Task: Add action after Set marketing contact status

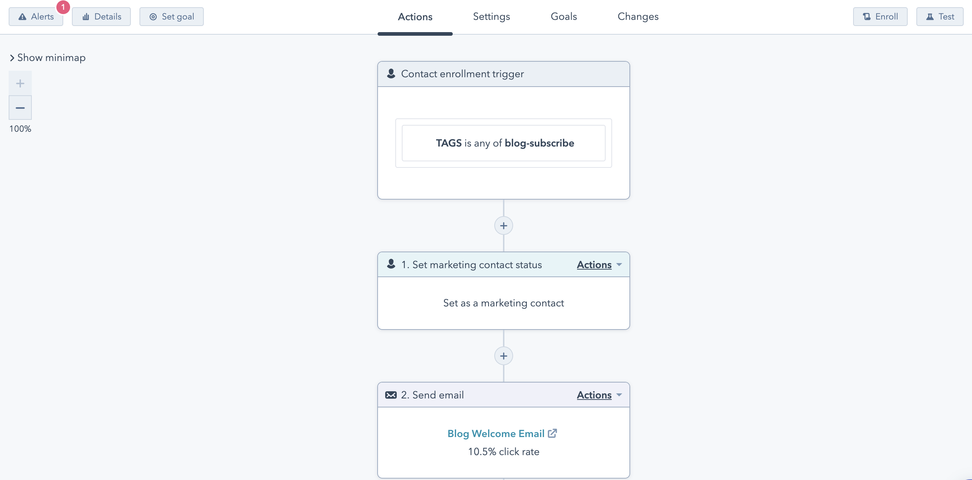Action: (x=503, y=355)
